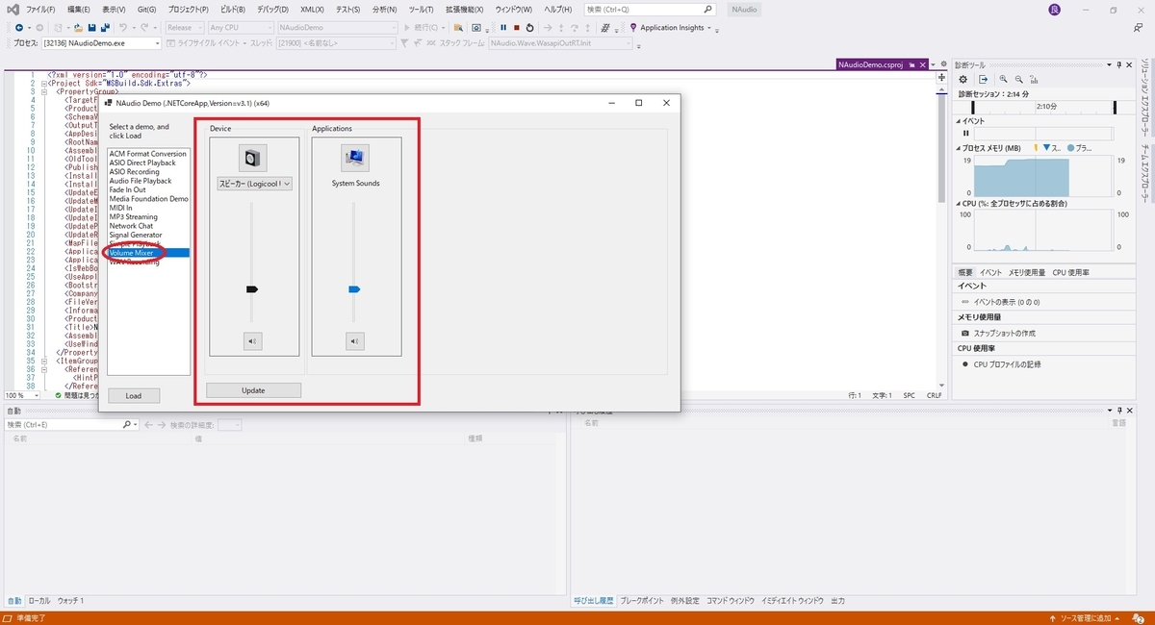Image resolution: width=1155 pixels, height=625 pixels.
Task: Open the ファイル(F) menu
Action: [40, 10]
